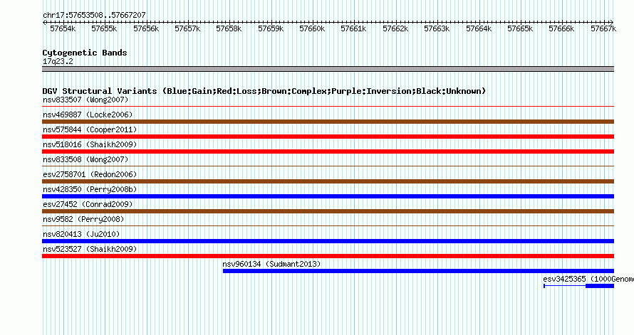The width and height of the screenshot is (634, 335).
Task: Click the 57667k ruler tick label
Action: (x=603, y=28)
